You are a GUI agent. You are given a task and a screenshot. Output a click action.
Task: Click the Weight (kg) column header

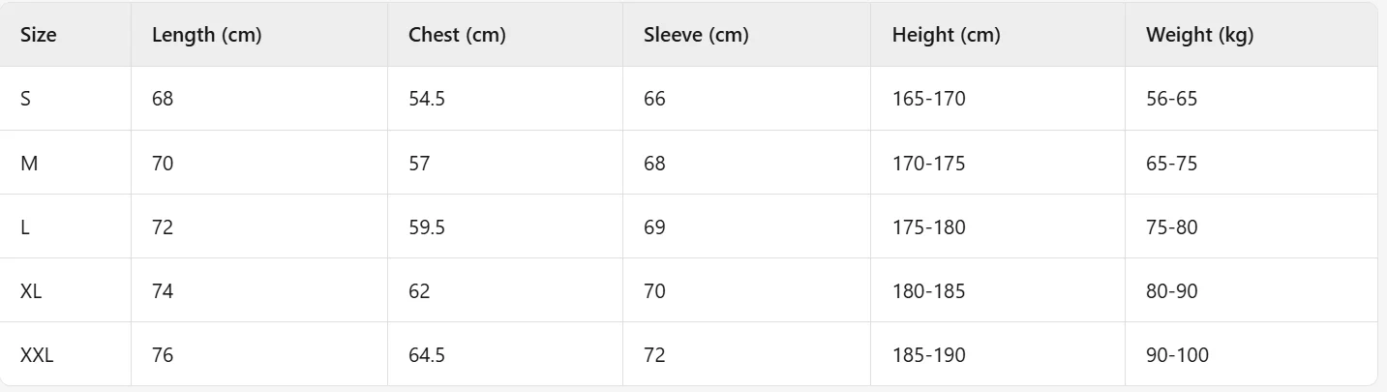(x=1199, y=36)
